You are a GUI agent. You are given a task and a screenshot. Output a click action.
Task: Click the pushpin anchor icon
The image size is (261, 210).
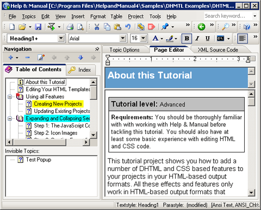point(165,27)
